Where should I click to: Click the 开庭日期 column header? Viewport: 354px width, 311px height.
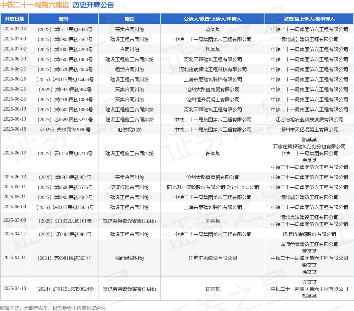(x=15, y=19)
